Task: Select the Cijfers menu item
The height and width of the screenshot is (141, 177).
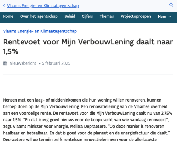Action: (x=87, y=16)
